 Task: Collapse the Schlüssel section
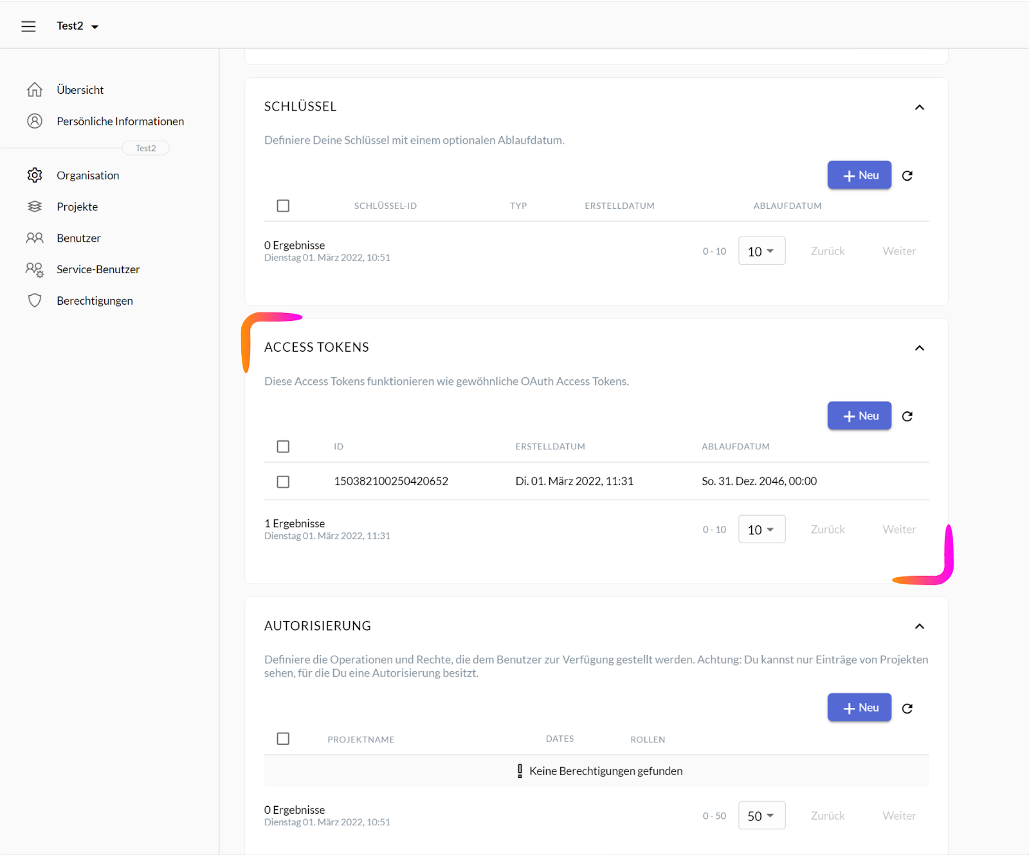(919, 107)
